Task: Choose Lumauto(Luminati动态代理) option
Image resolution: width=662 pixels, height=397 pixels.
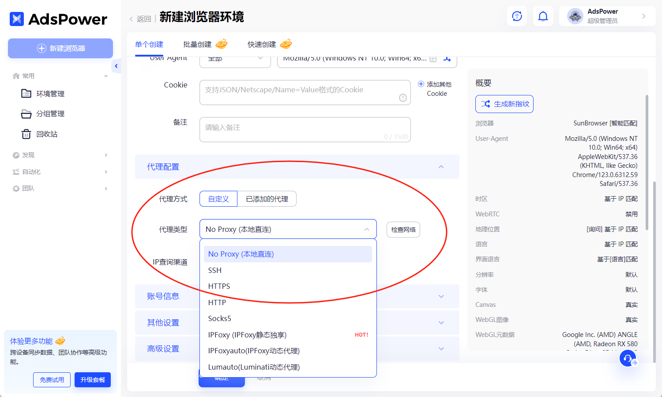Action: (288, 367)
